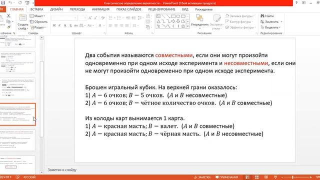The height and width of the screenshot is (180, 320).
Task: Select the triangle shape in the gallery
Action: (158, 21)
